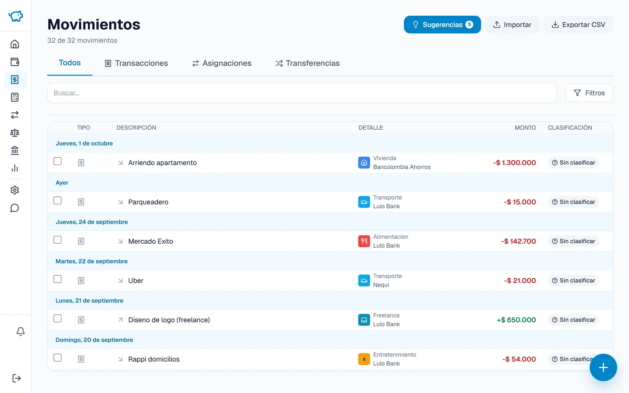
Task: Click Sin clasificar for Arriendo apartamento
Action: (x=573, y=163)
